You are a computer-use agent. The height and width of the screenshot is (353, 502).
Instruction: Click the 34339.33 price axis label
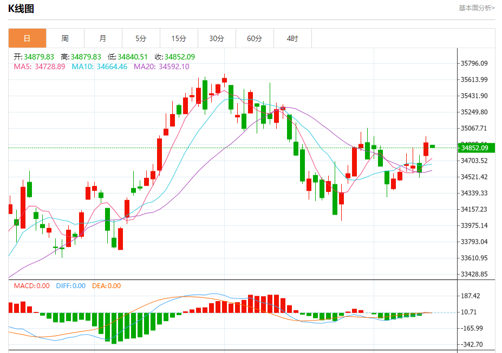point(474,193)
